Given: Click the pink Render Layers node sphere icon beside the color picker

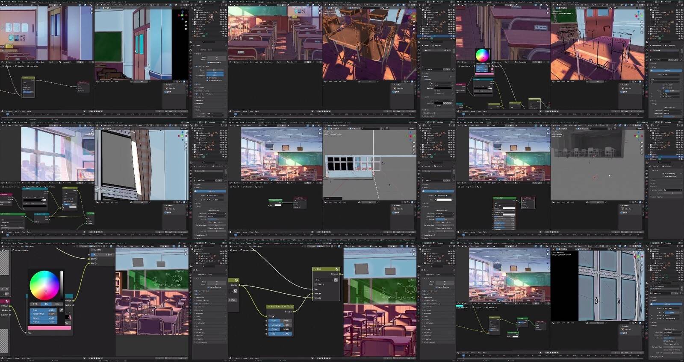Looking at the screenshot, I should click(7, 301).
